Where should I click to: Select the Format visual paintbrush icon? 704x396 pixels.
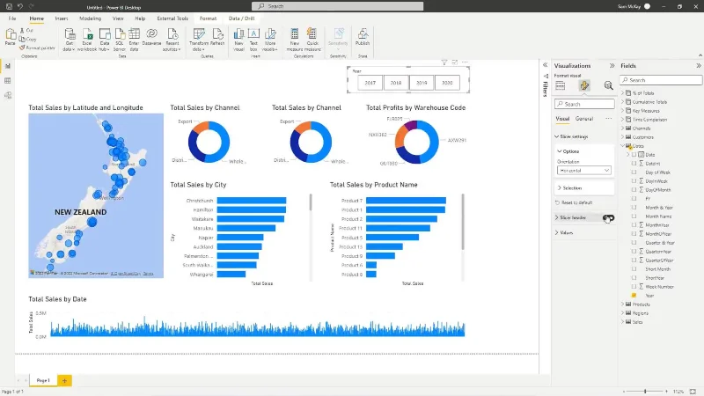coord(584,85)
